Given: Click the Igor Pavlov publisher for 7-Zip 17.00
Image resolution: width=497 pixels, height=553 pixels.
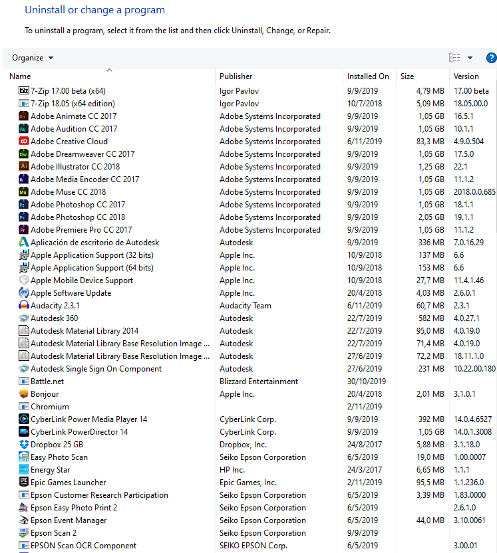Looking at the screenshot, I should click(239, 91).
